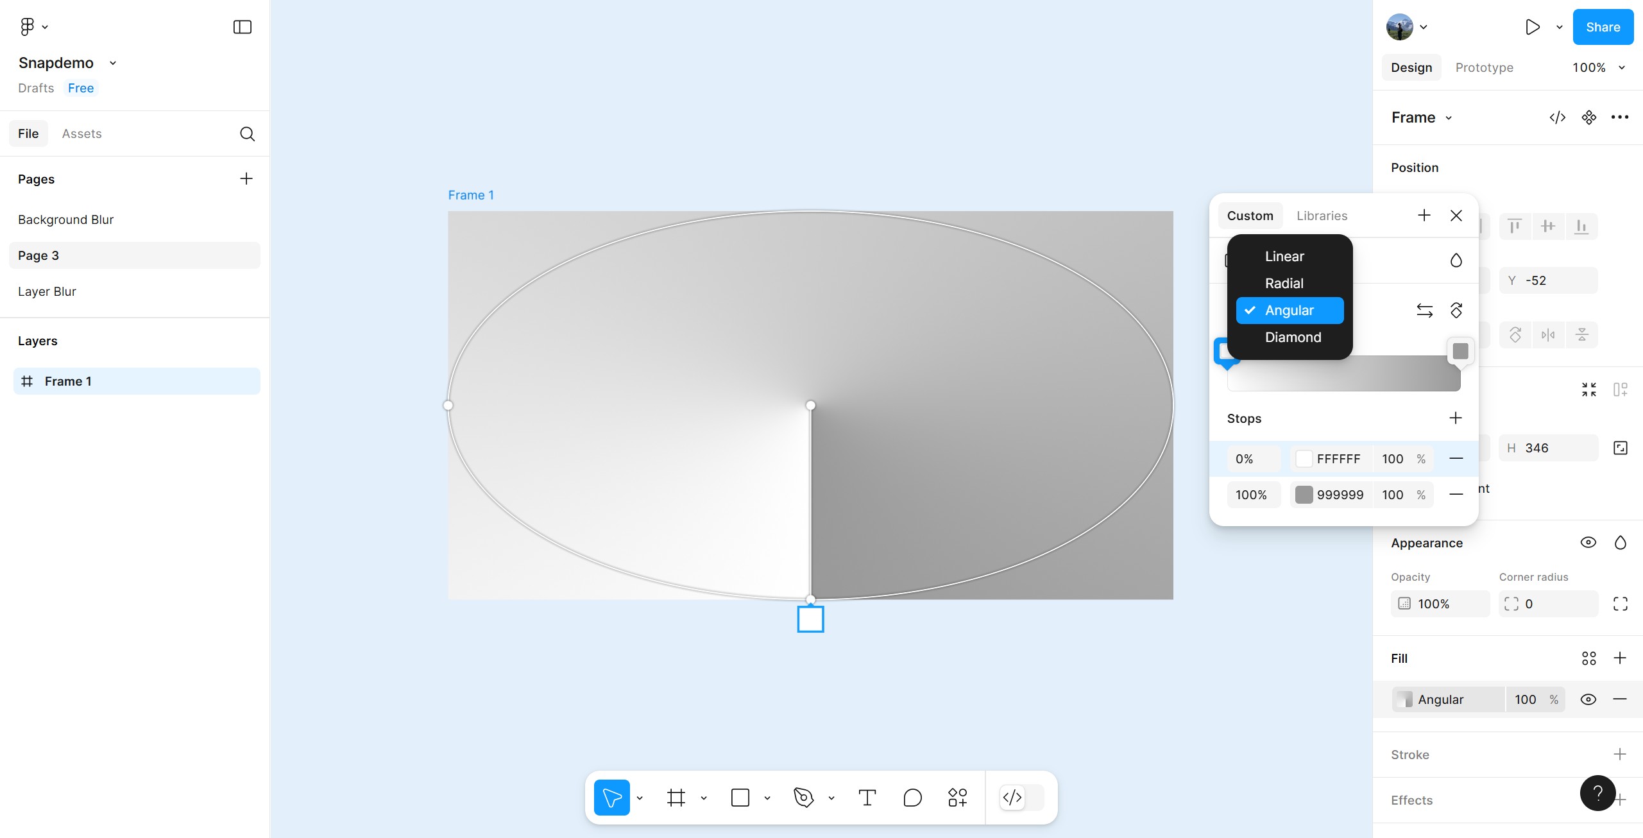The width and height of the screenshot is (1643, 838).
Task: Add a stroke
Action: point(1620,754)
